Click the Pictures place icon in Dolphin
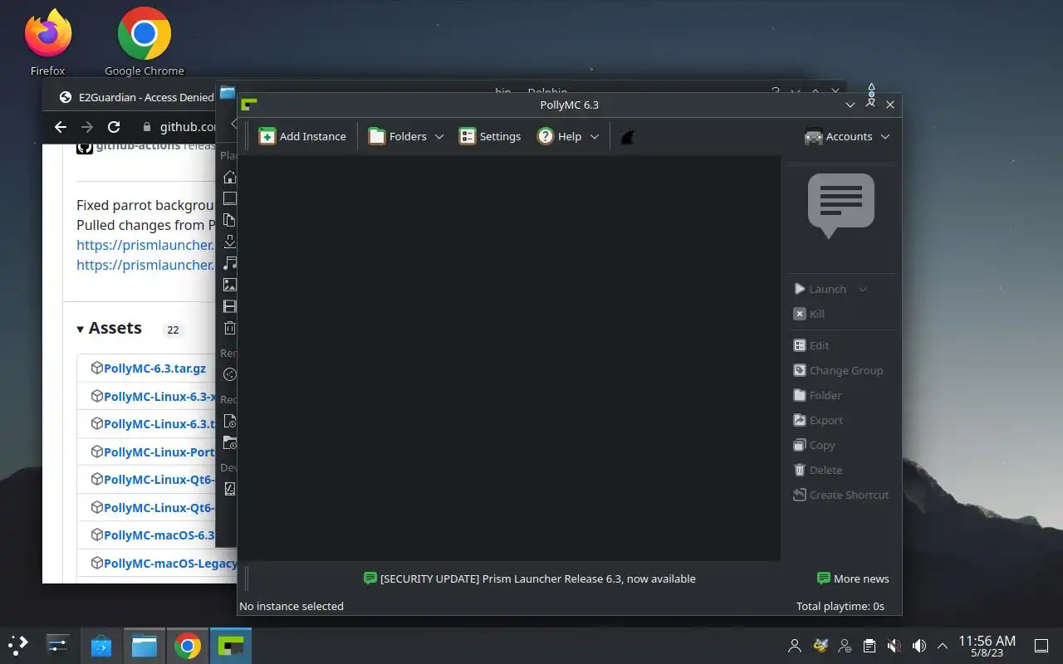The width and height of the screenshot is (1063, 664). 230,285
